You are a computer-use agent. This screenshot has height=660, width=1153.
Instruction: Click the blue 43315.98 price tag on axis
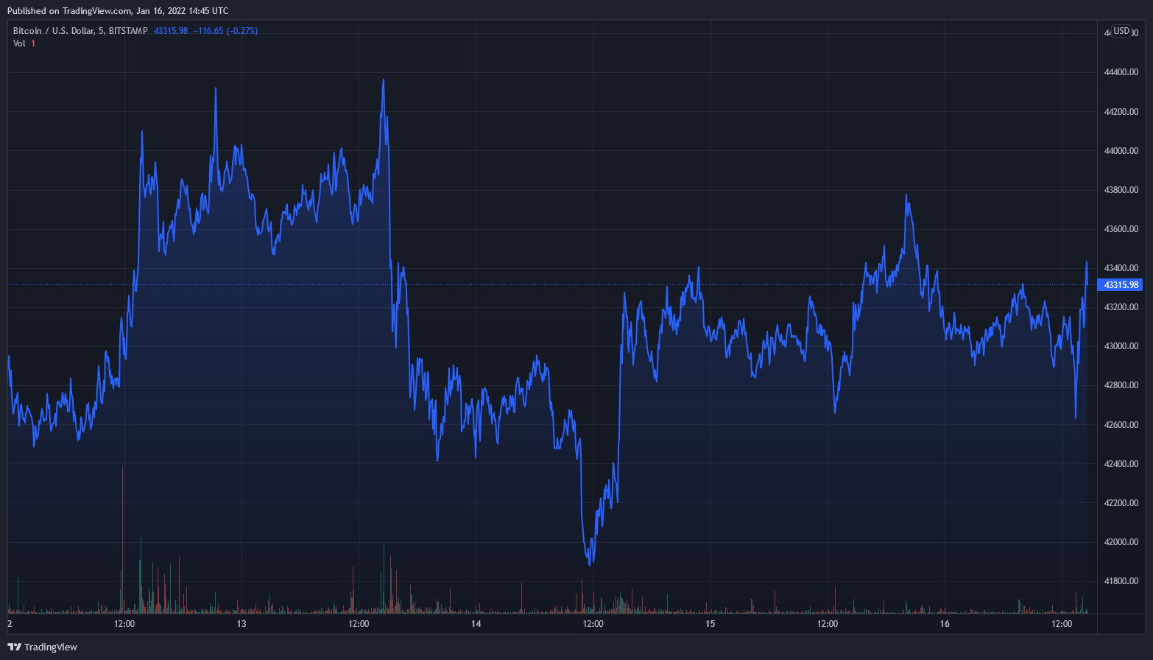(x=1121, y=284)
